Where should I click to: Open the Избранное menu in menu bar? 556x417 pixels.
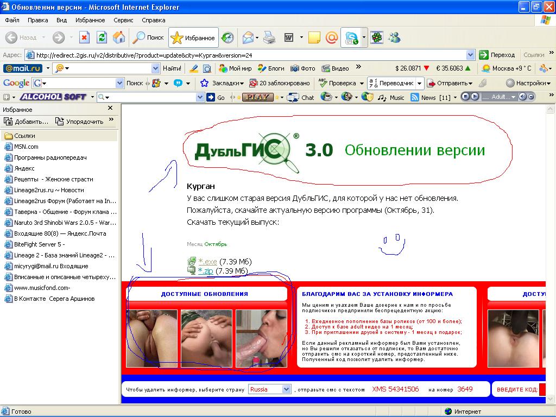coord(90,20)
